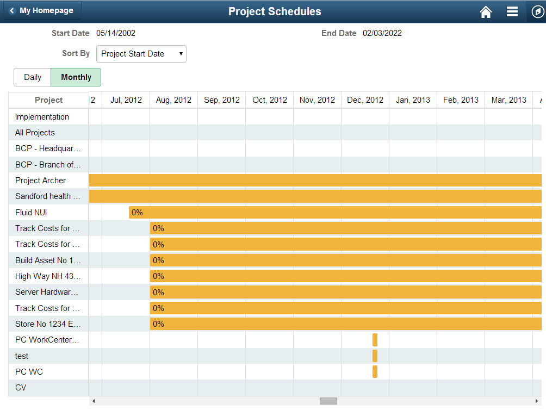Select the test project row
This screenshot has height=410, width=546.
22,356
